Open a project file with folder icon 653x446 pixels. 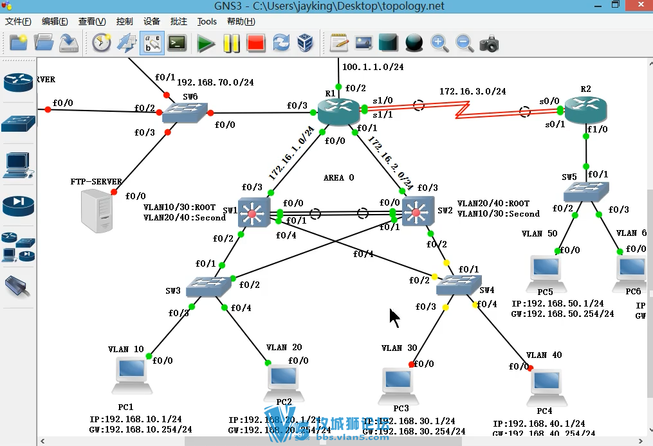(x=44, y=43)
